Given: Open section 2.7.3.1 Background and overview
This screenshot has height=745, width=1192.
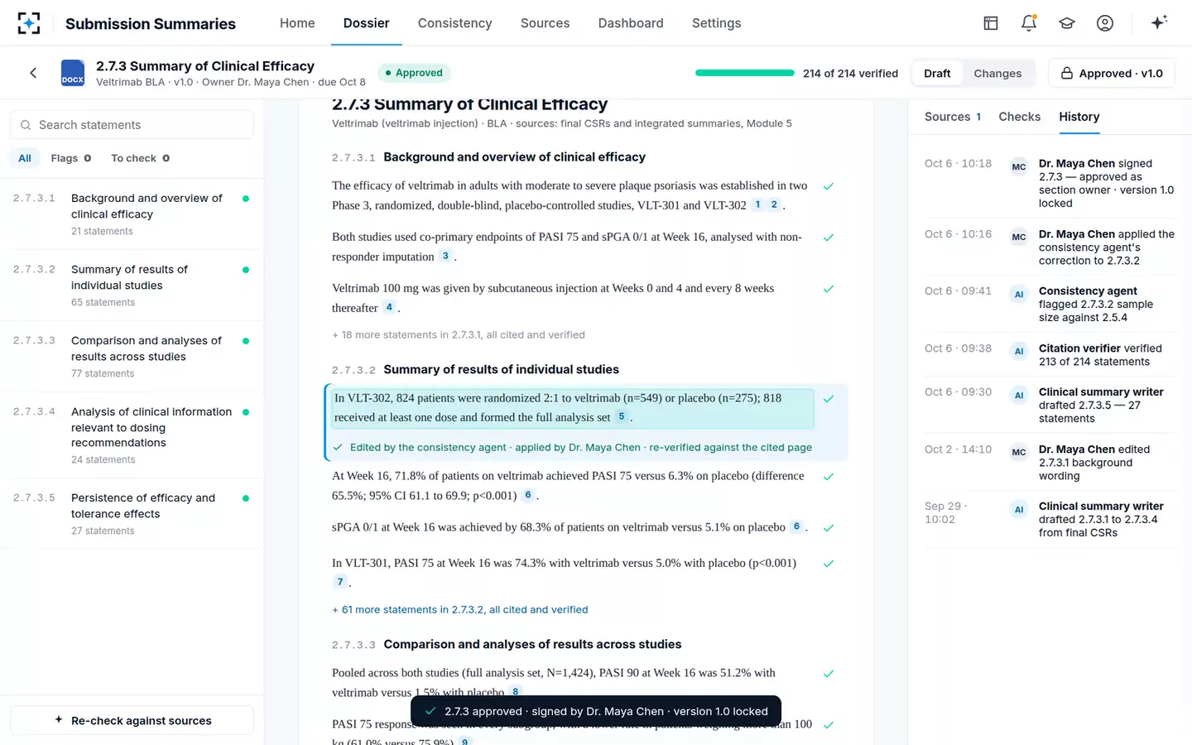Looking at the screenshot, I should point(132,214).
